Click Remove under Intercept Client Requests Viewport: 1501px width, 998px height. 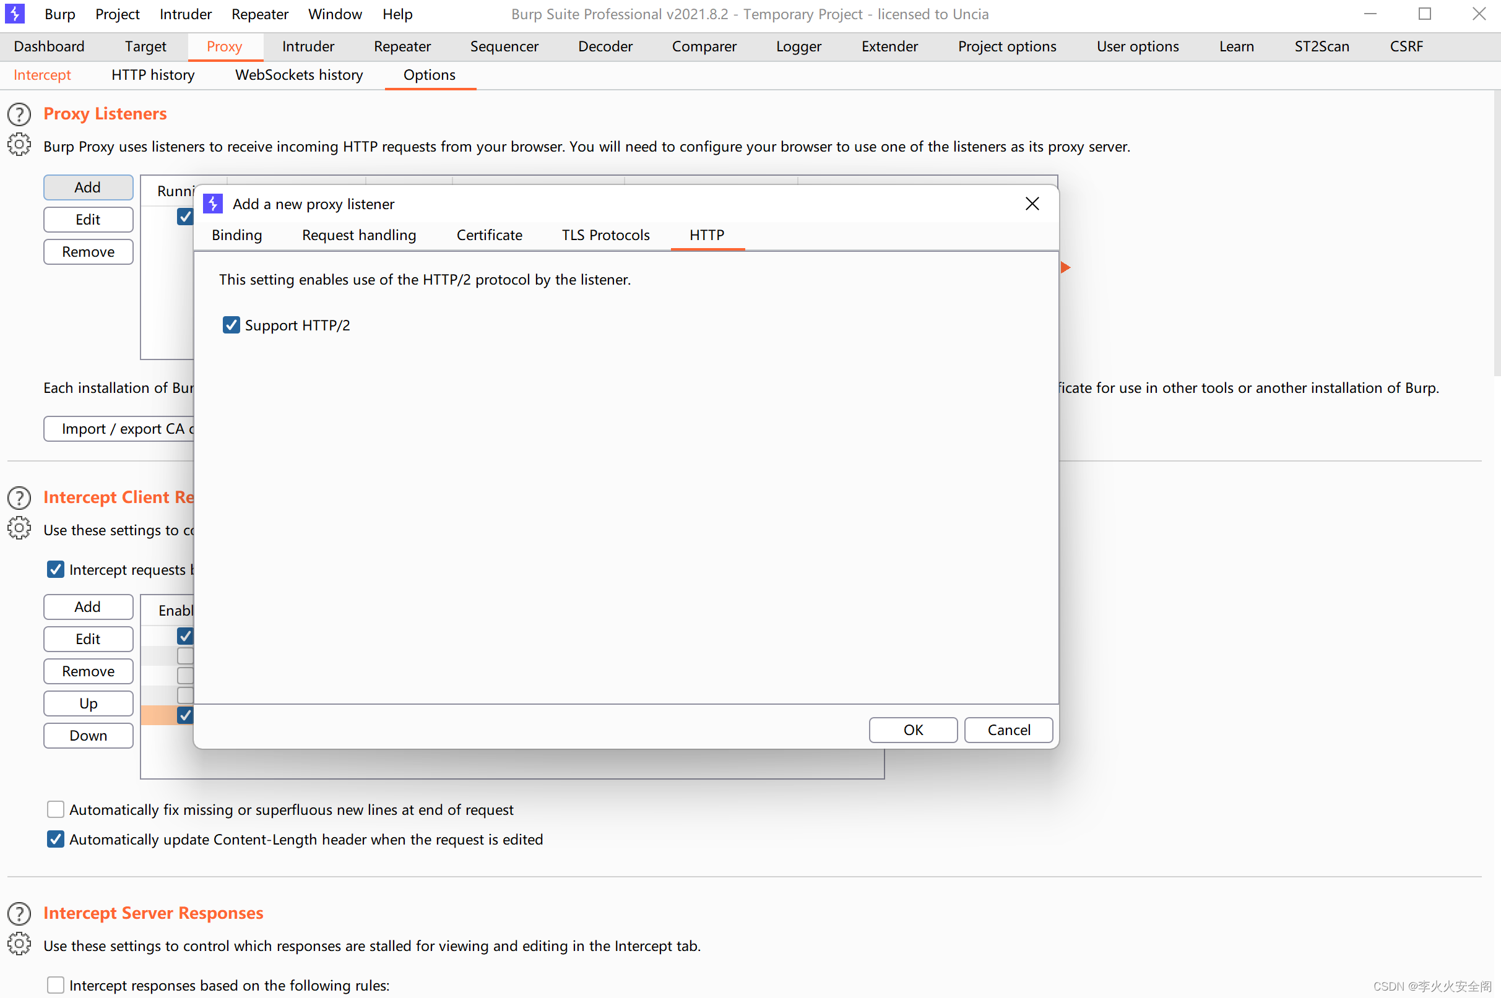(x=89, y=671)
